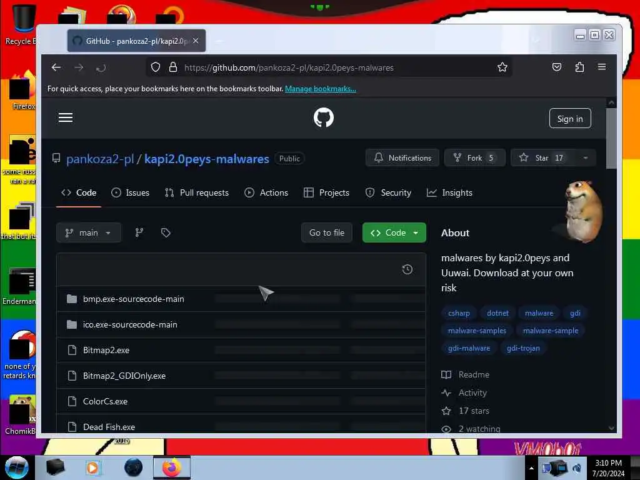The height and width of the screenshot is (480, 640).
Task: Open the 2 watching link
Action: pos(471,429)
